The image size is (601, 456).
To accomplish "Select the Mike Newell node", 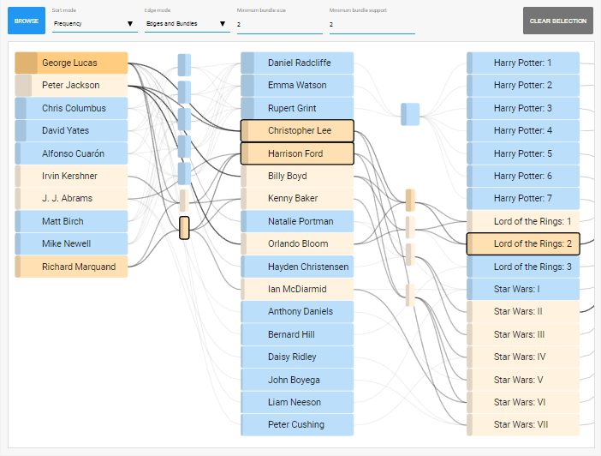I will (x=71, y=243).
